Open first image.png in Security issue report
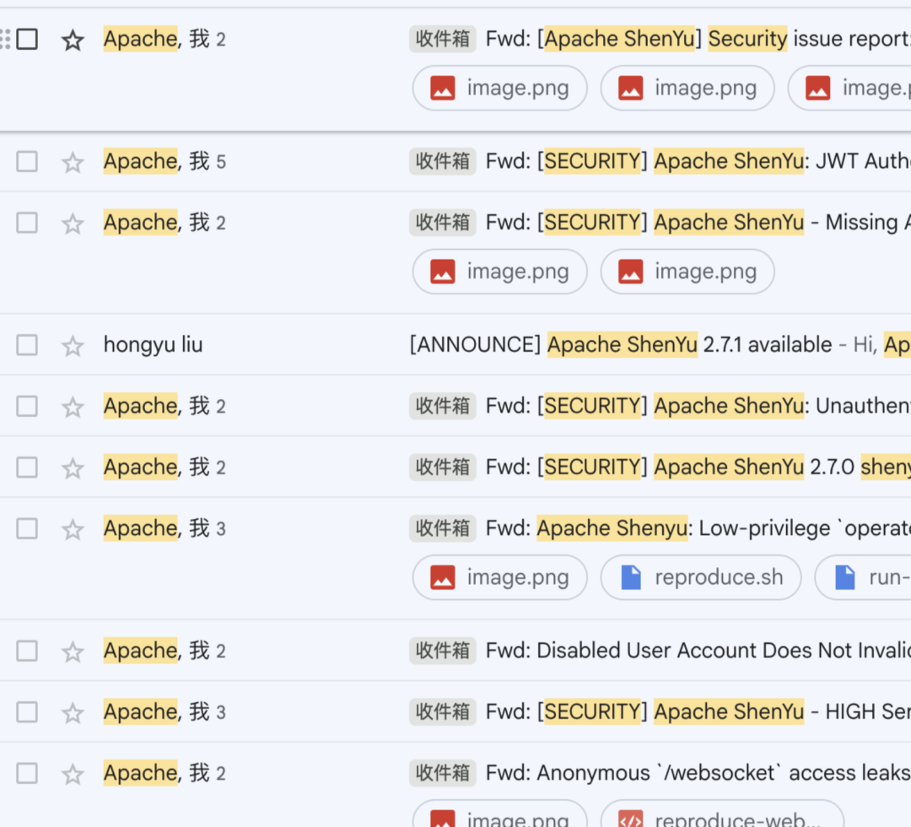 click(499, 88)
